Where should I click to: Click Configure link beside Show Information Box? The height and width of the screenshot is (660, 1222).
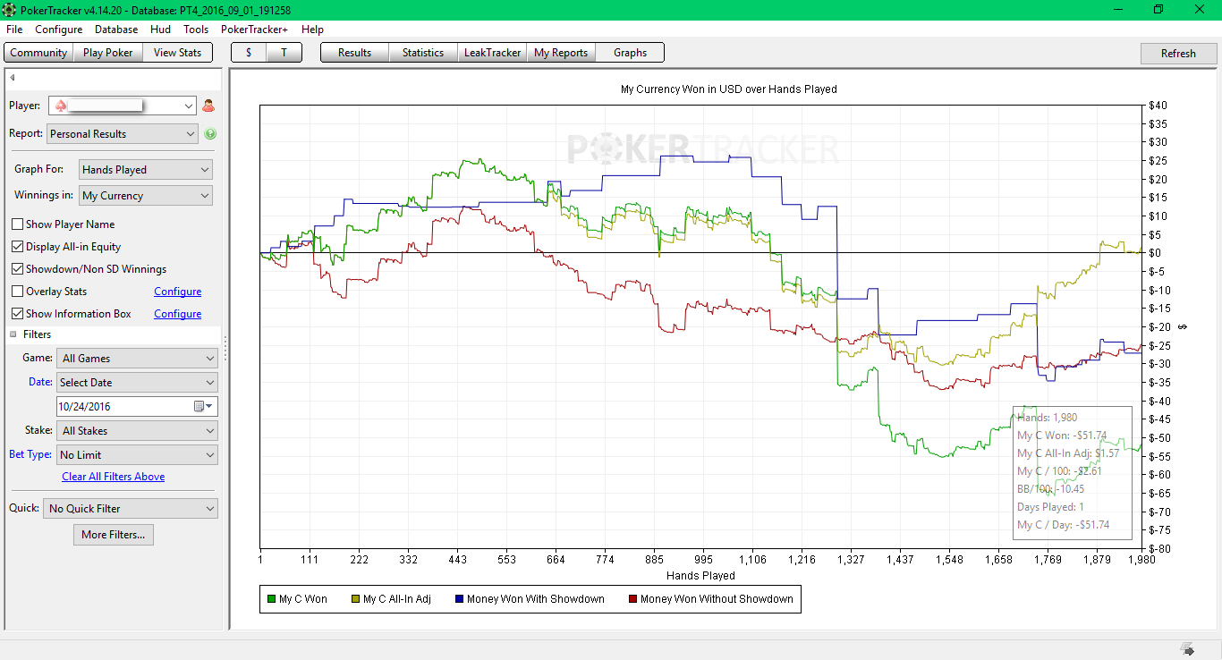tap(178, 314)
